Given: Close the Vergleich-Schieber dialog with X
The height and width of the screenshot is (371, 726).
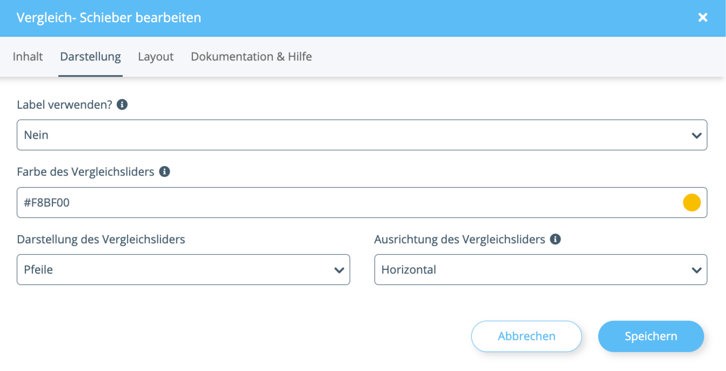Looking at the screenshot, I should tap(702, 18).
